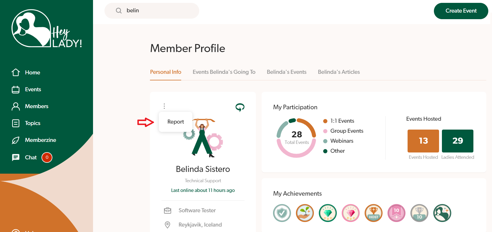This screenshot has width=492, height=232.
Task: Click the orange 13 Events Hosted tile
Action: [423, 141]
